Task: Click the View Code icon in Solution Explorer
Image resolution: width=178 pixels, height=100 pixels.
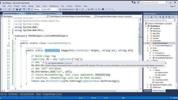Action: point(173,17)
